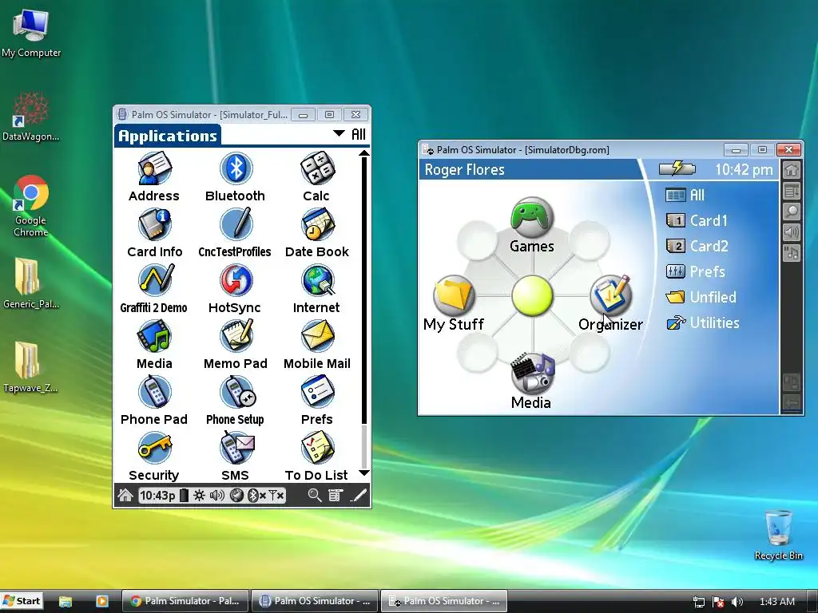The height and width of the screenshot is (613, 818).
Task: Launch Phone Setup
Action: pyautogui.click(x=236, y=401)
